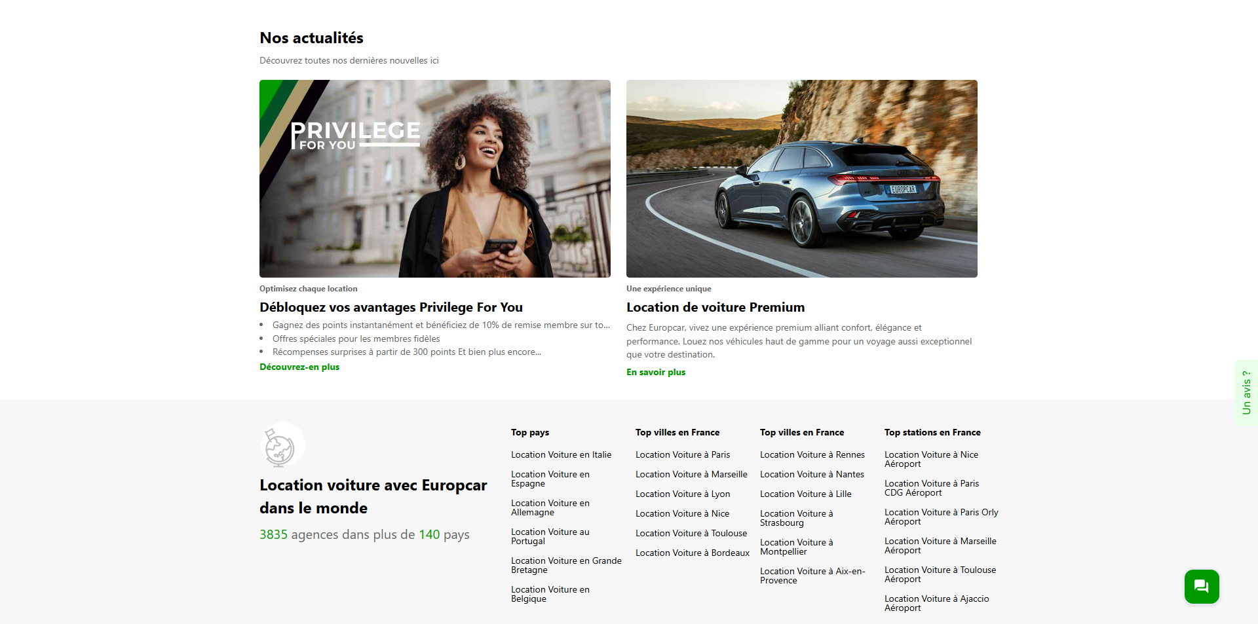
Task: Open the green chat support icon
Action: pyautogui.click(x=1202, y=586)
